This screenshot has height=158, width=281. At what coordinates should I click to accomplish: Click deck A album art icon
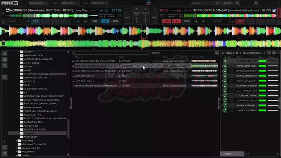click(7, 10)
